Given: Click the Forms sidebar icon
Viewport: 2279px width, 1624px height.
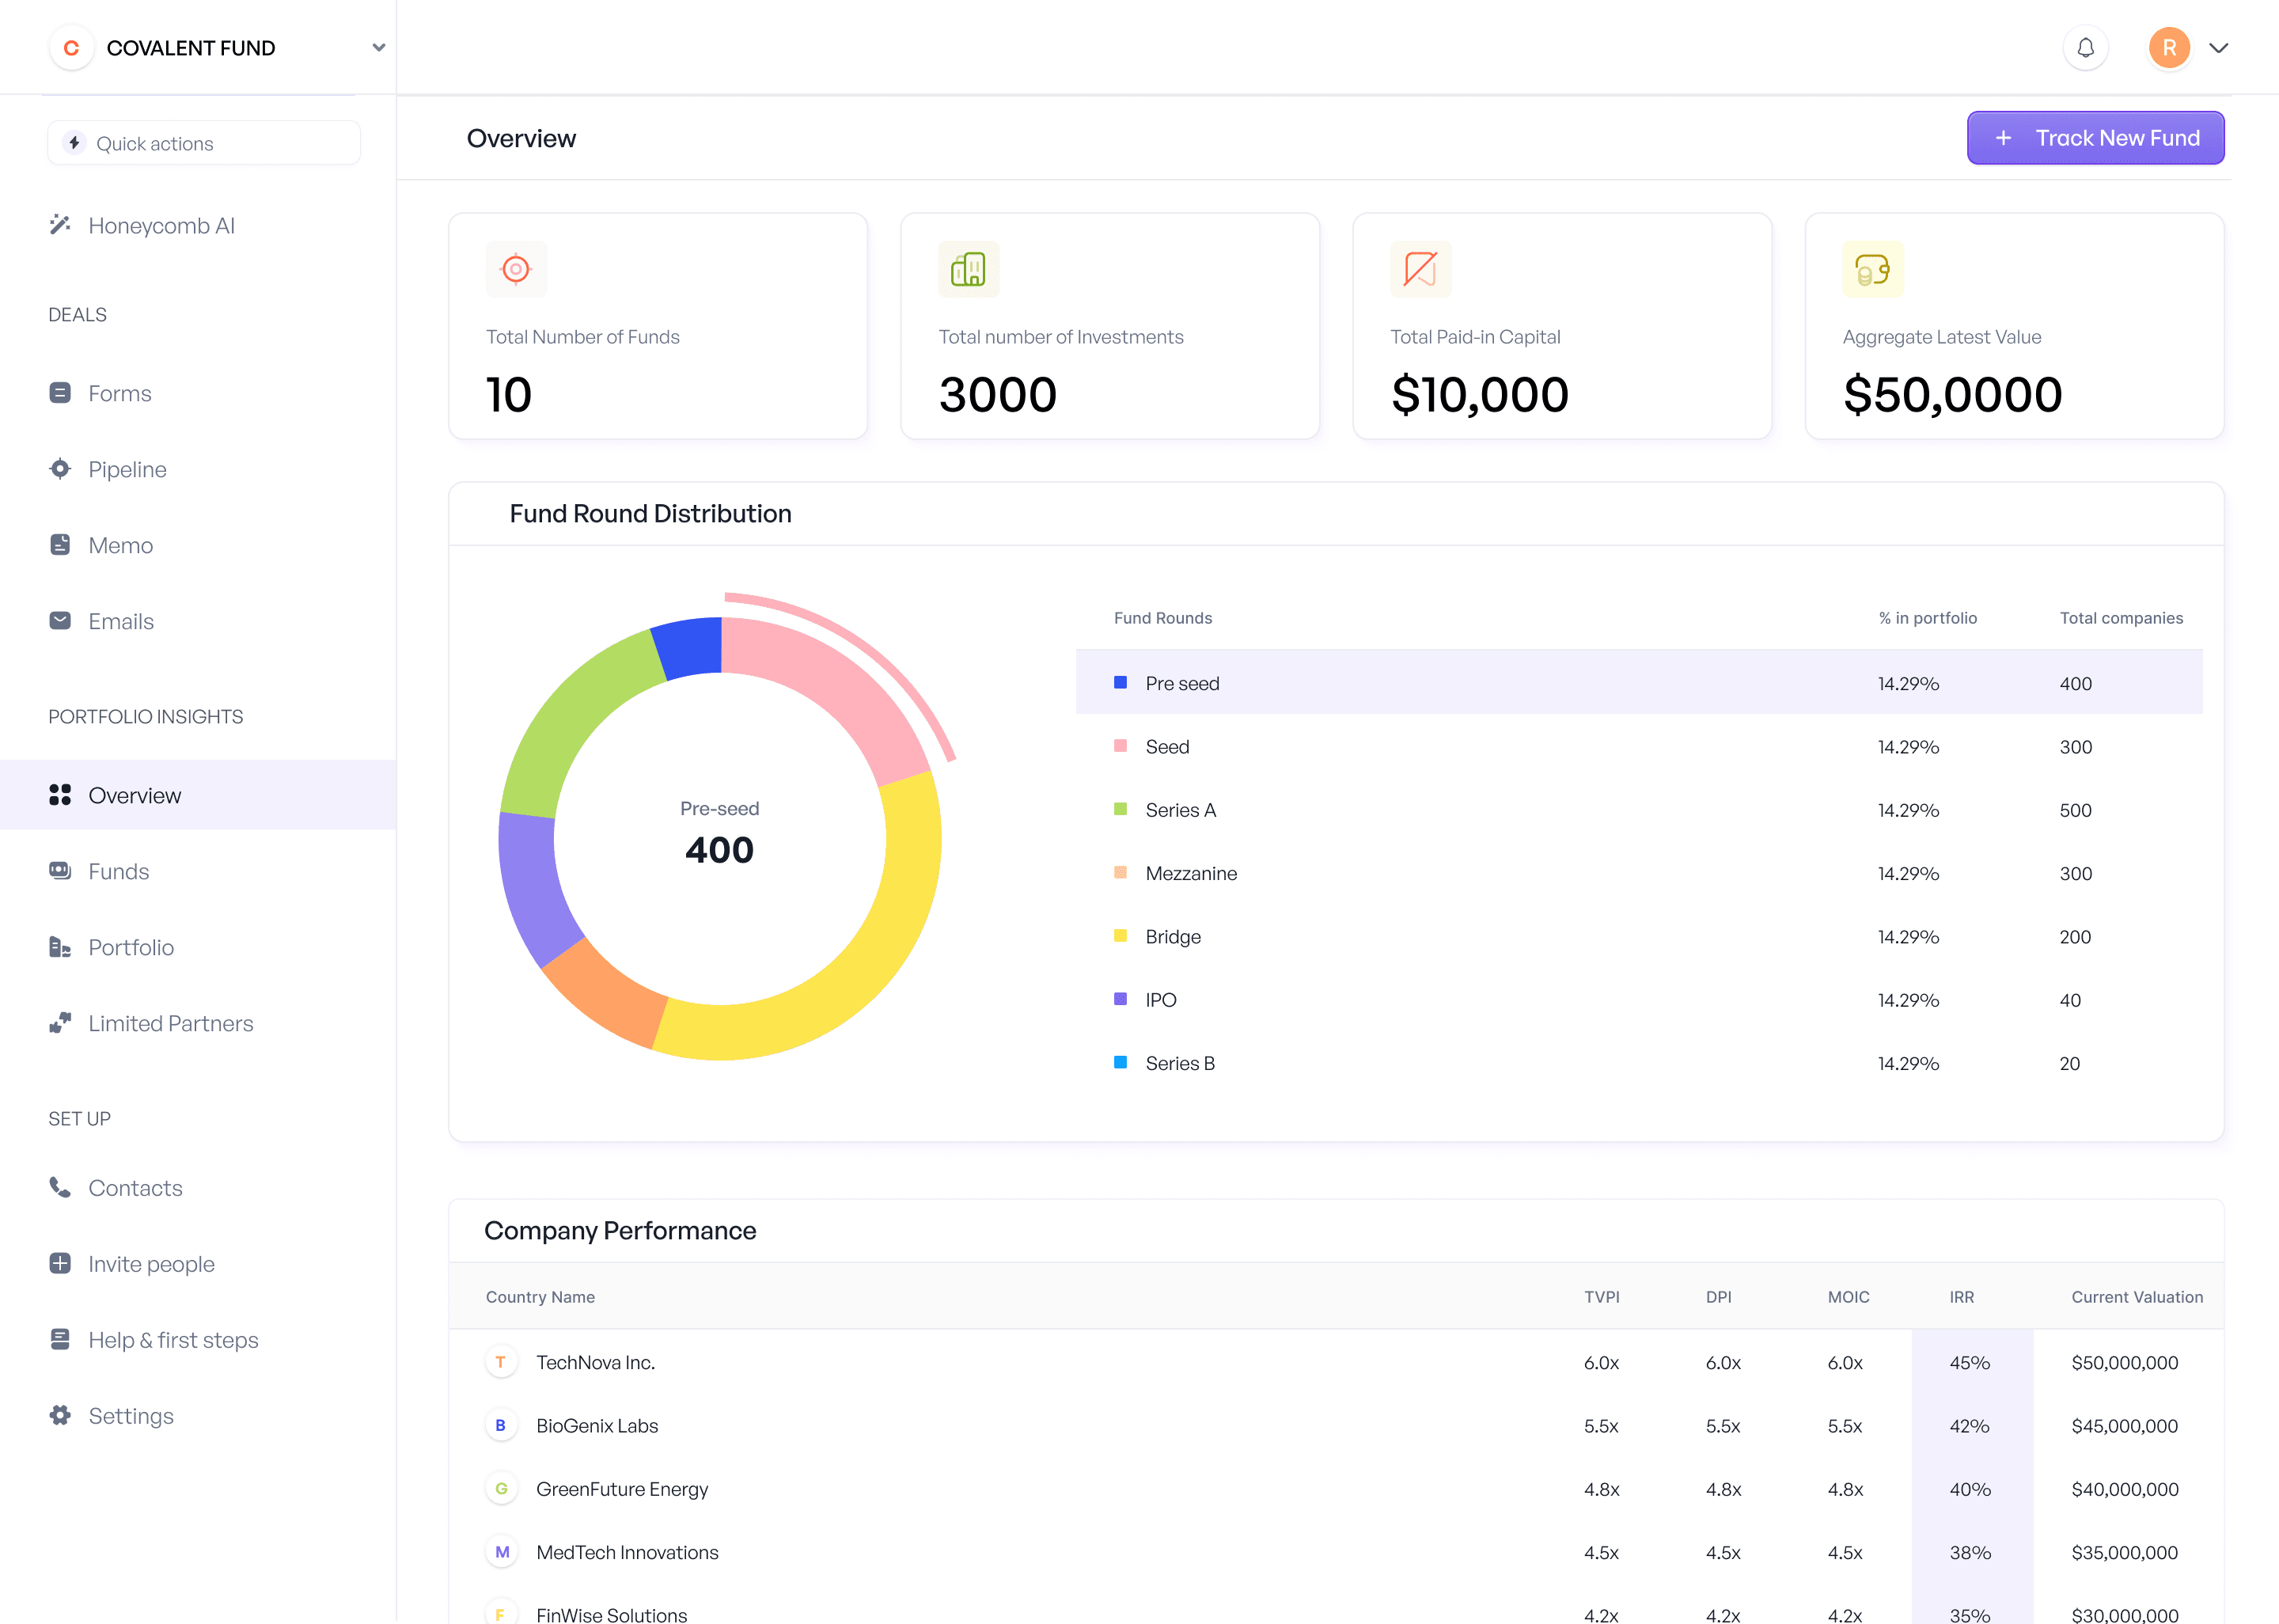Looking at the screenshot, I should [60, 393].
